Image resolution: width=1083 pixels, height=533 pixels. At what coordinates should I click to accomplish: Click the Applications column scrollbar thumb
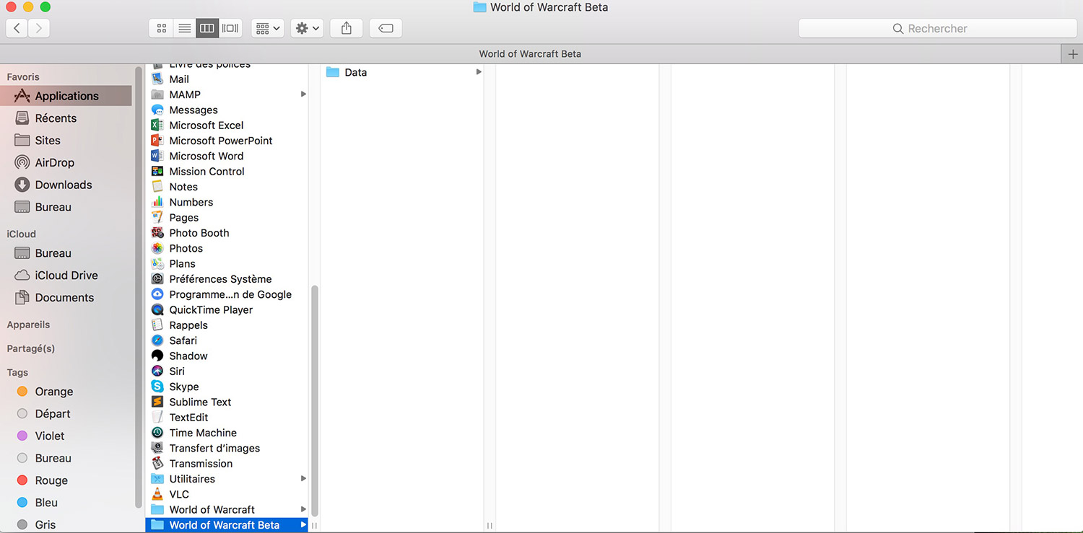click(314, 401)
